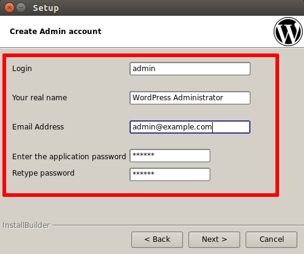Click the Retype password label

(x=43, y=173)
